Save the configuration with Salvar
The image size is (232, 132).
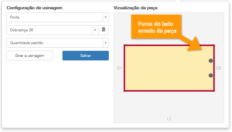(85, 56)
